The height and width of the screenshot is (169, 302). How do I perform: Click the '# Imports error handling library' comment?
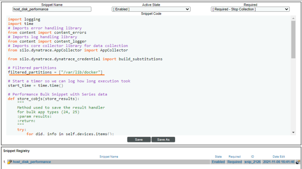pyautogui.click(x=45, y=28)
